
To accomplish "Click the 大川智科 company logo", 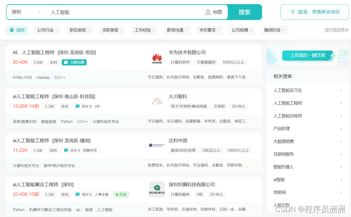I will tap(157, 101).
